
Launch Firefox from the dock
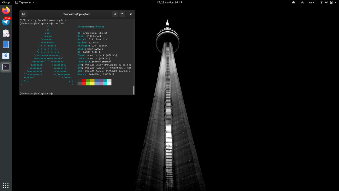click(6, 11)
